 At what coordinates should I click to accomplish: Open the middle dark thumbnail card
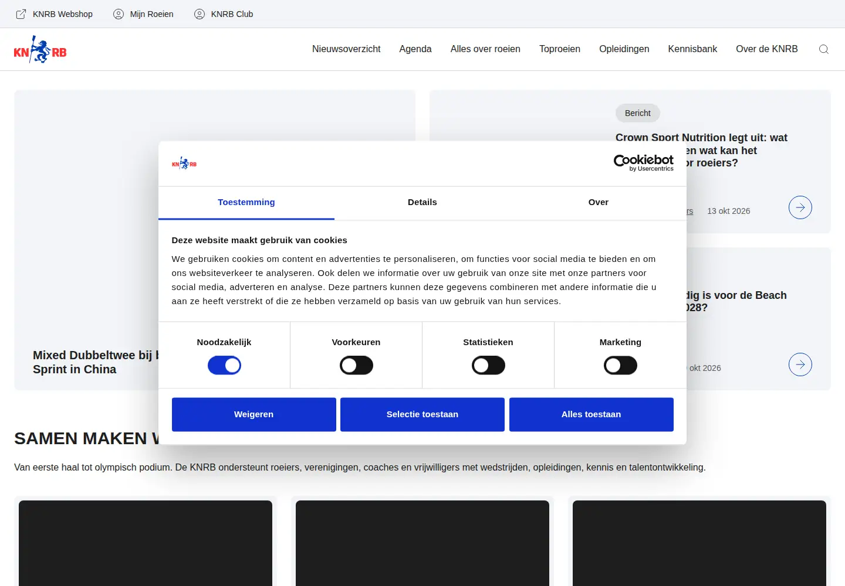pos(422,543)
